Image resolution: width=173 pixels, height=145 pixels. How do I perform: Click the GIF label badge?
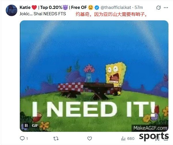(x=35, y=126)
